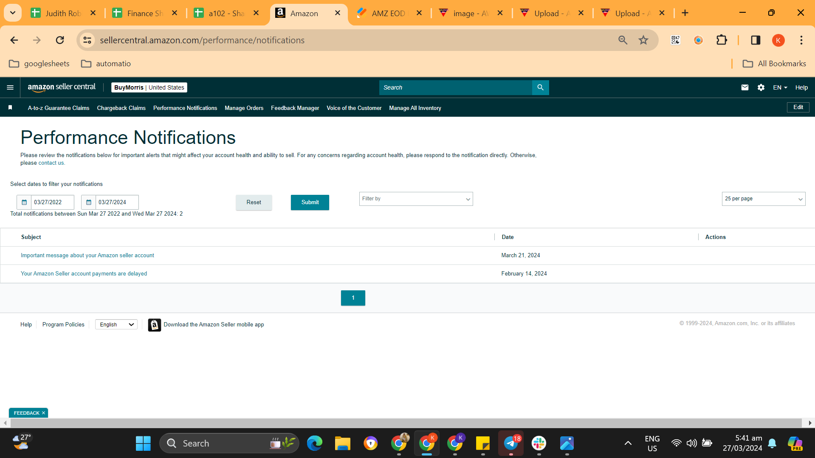This screenshot has width=815, height=458.
Task: Open the new tab plus button
Action: point(685,13)
